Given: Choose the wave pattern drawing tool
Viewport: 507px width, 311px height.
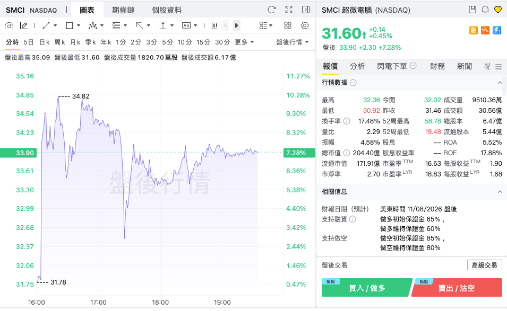Looking at the screenshot, I should pos(93,25).
